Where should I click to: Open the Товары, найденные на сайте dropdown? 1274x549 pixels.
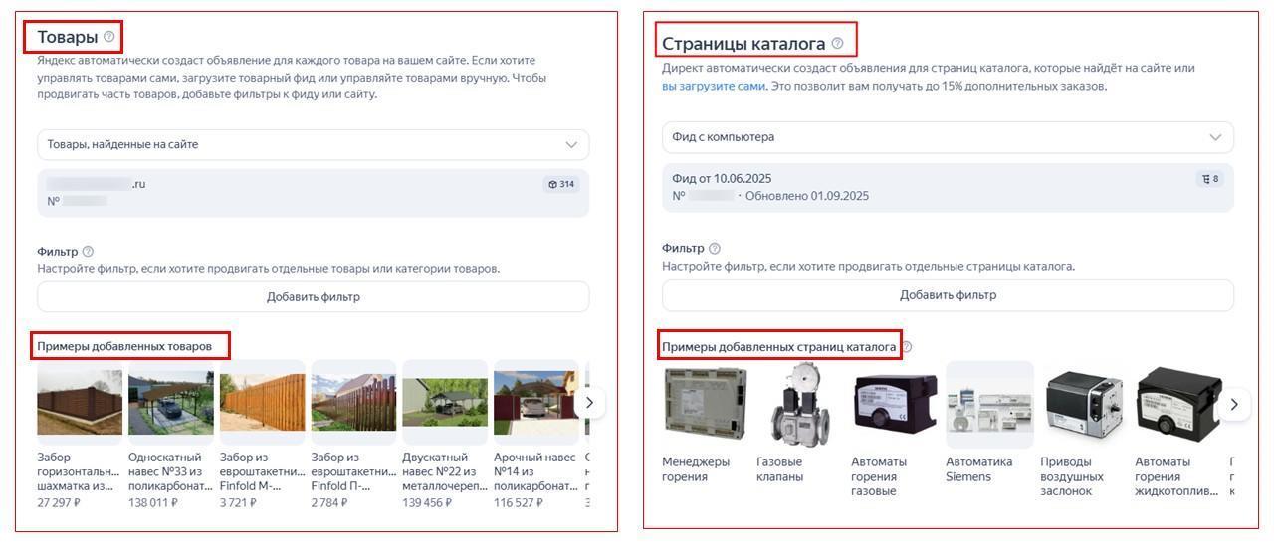point(313,144)
